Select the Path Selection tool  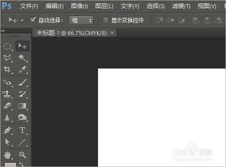[x=7, y=142]
